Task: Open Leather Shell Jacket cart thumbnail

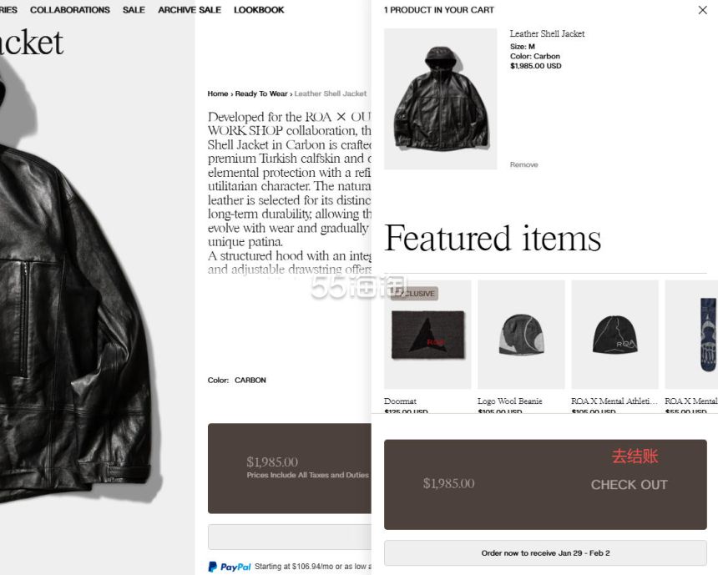Action: 441,98
